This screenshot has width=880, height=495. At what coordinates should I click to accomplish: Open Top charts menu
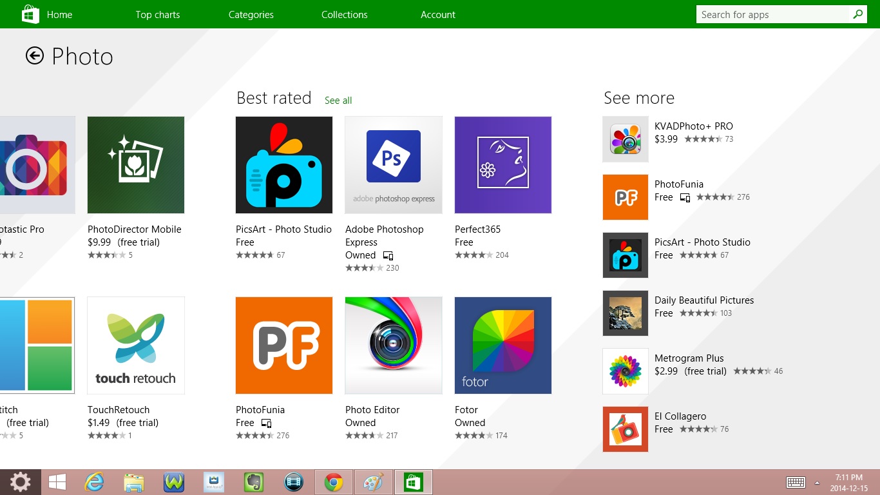(x=158, y=14)
